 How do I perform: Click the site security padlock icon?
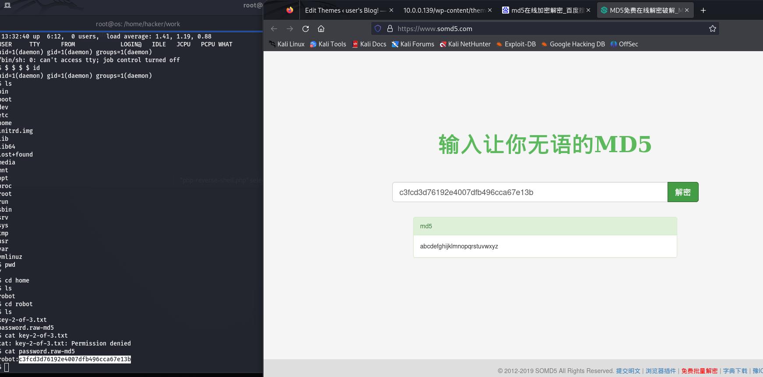390,29
